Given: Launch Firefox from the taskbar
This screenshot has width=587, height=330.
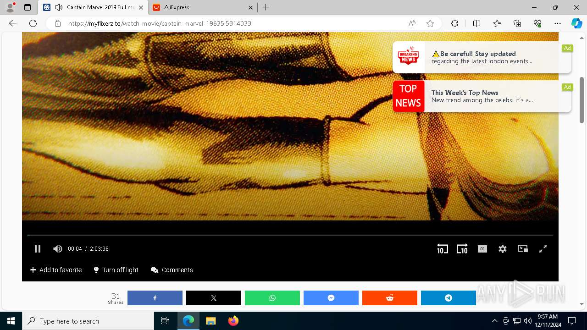Looking at the screenshot, I should click(233, 321).
